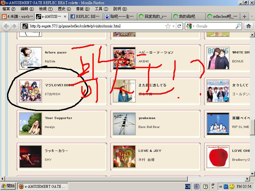
Task: Open a new tab with plus button
Action: coord(244,17)
